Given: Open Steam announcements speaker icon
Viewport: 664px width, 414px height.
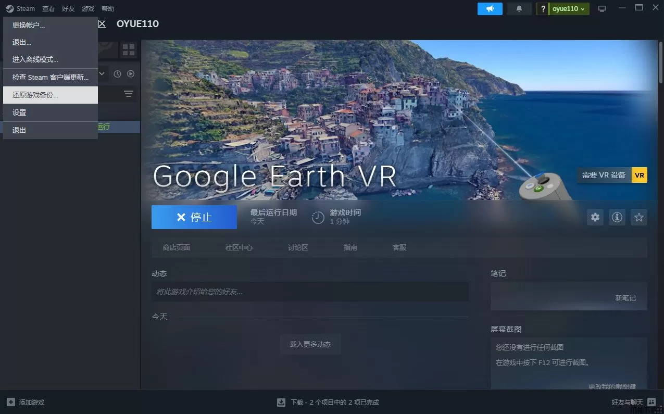Looking at the screenshot, I should pos(490,8).
